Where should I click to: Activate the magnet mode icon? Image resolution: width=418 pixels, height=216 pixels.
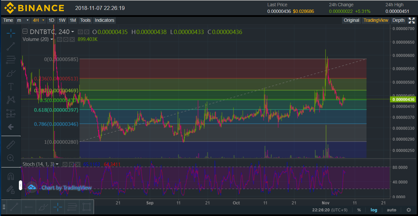coord(11,177)
